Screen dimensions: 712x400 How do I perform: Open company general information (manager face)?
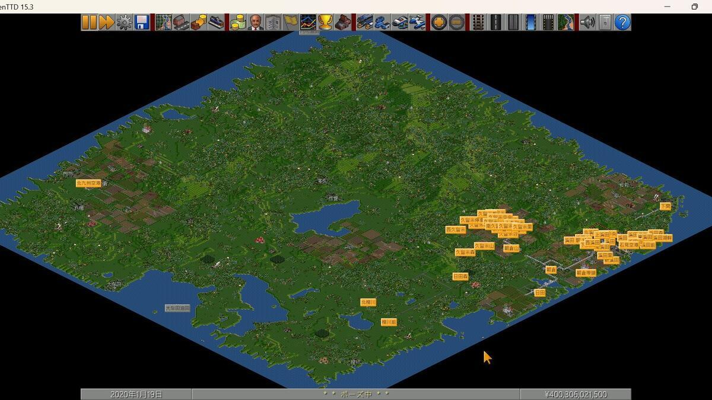click(x=256, y=23)
